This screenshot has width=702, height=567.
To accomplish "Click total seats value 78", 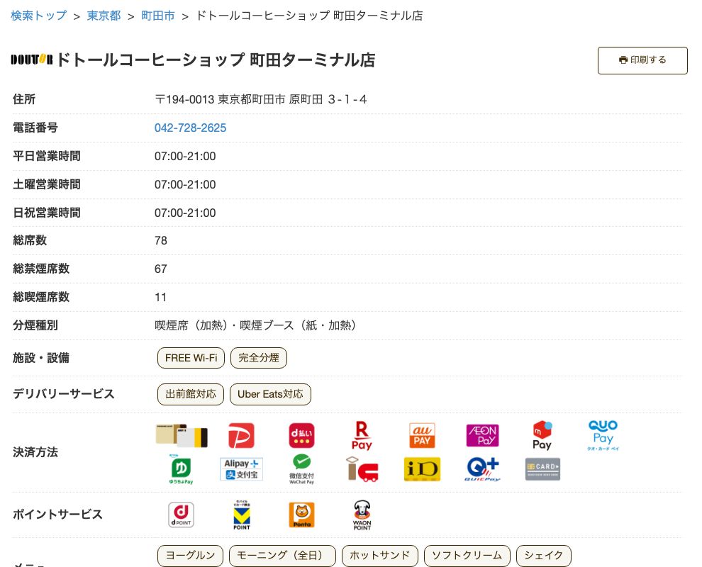I will pyautogui.click(x=161, y=241).
